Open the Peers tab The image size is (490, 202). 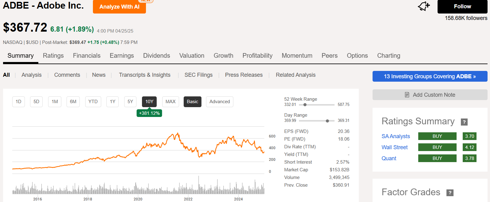tap(330, 56)
